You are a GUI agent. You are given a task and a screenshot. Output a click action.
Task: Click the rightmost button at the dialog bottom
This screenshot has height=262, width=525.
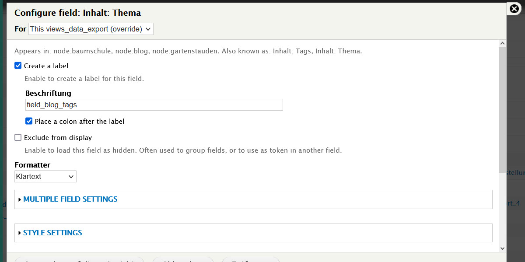(251, 260)
